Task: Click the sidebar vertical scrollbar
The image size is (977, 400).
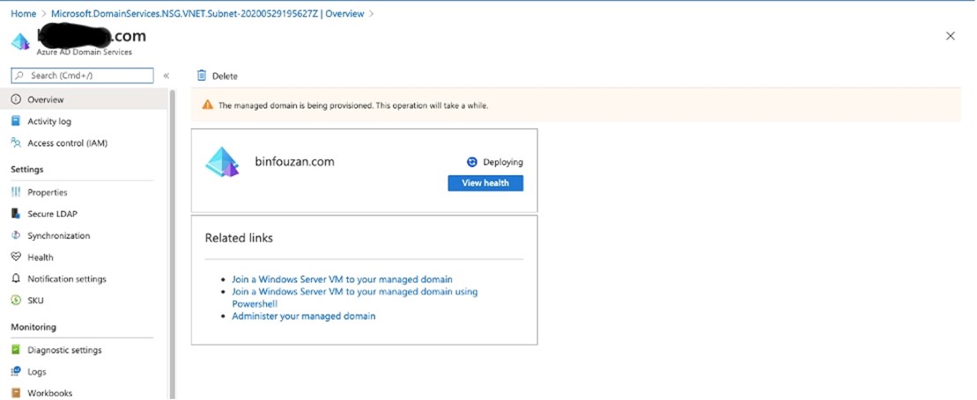Action: [x=173, y=243]
